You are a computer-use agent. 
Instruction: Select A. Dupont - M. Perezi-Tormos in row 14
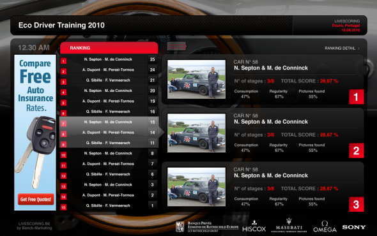(108, 195)
